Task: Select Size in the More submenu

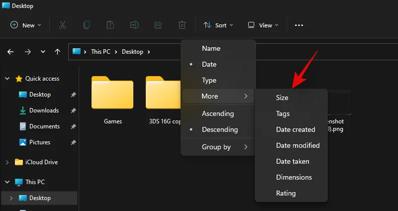Action: 291,98
